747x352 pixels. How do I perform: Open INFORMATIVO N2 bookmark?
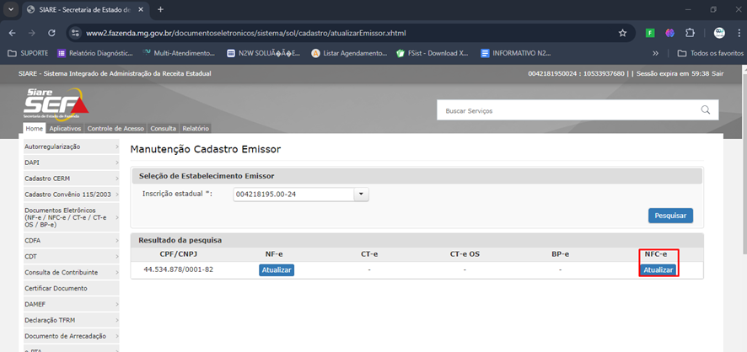point(516,53)
